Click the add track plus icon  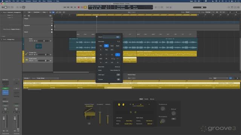tap(25, 16)
